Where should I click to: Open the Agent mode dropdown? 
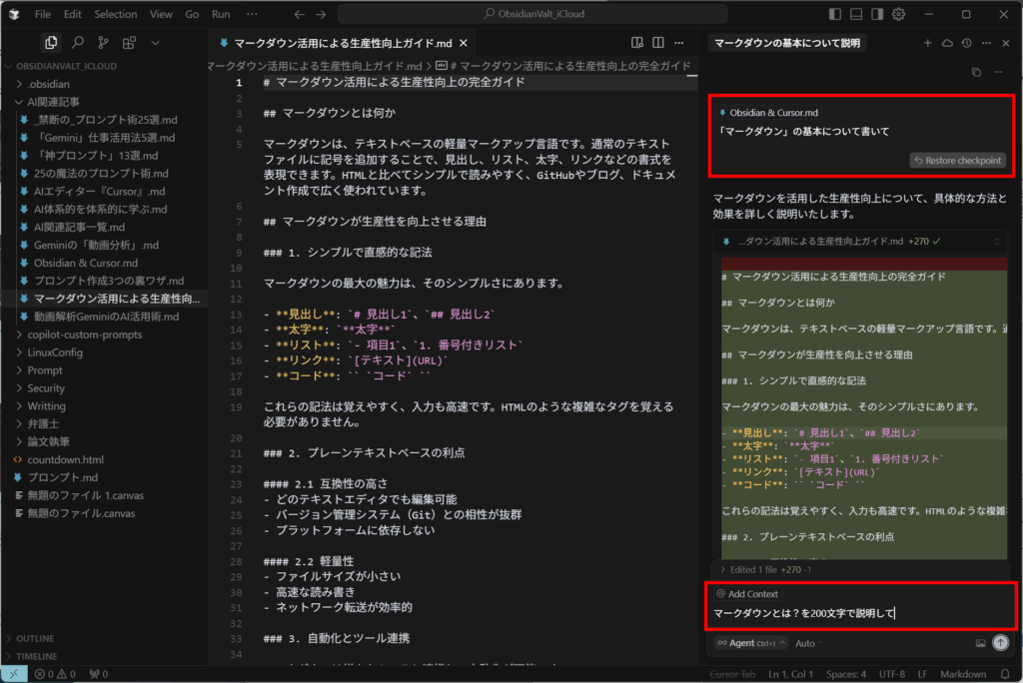(746, 643)
